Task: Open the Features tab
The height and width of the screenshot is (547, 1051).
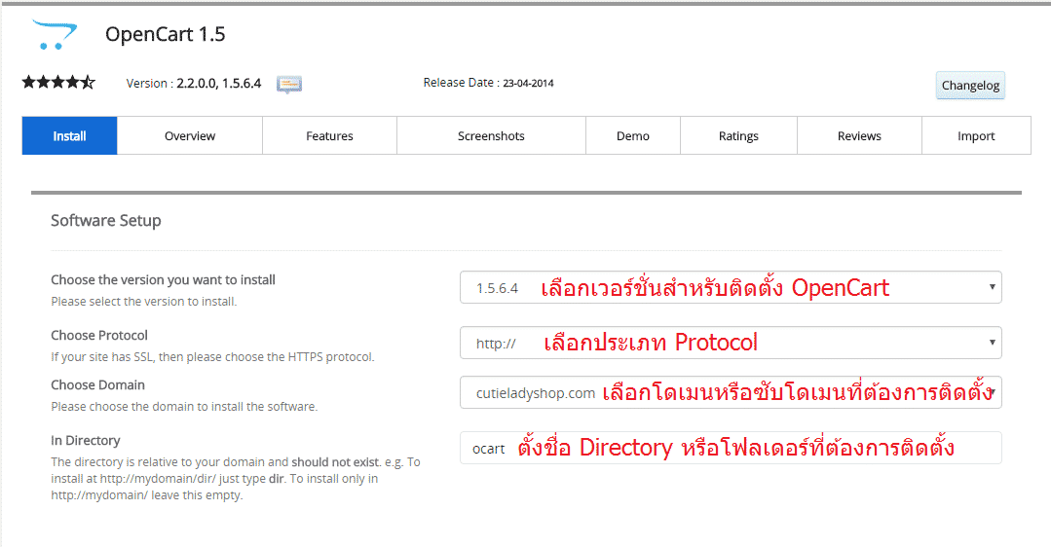Action: coord(330,136)
